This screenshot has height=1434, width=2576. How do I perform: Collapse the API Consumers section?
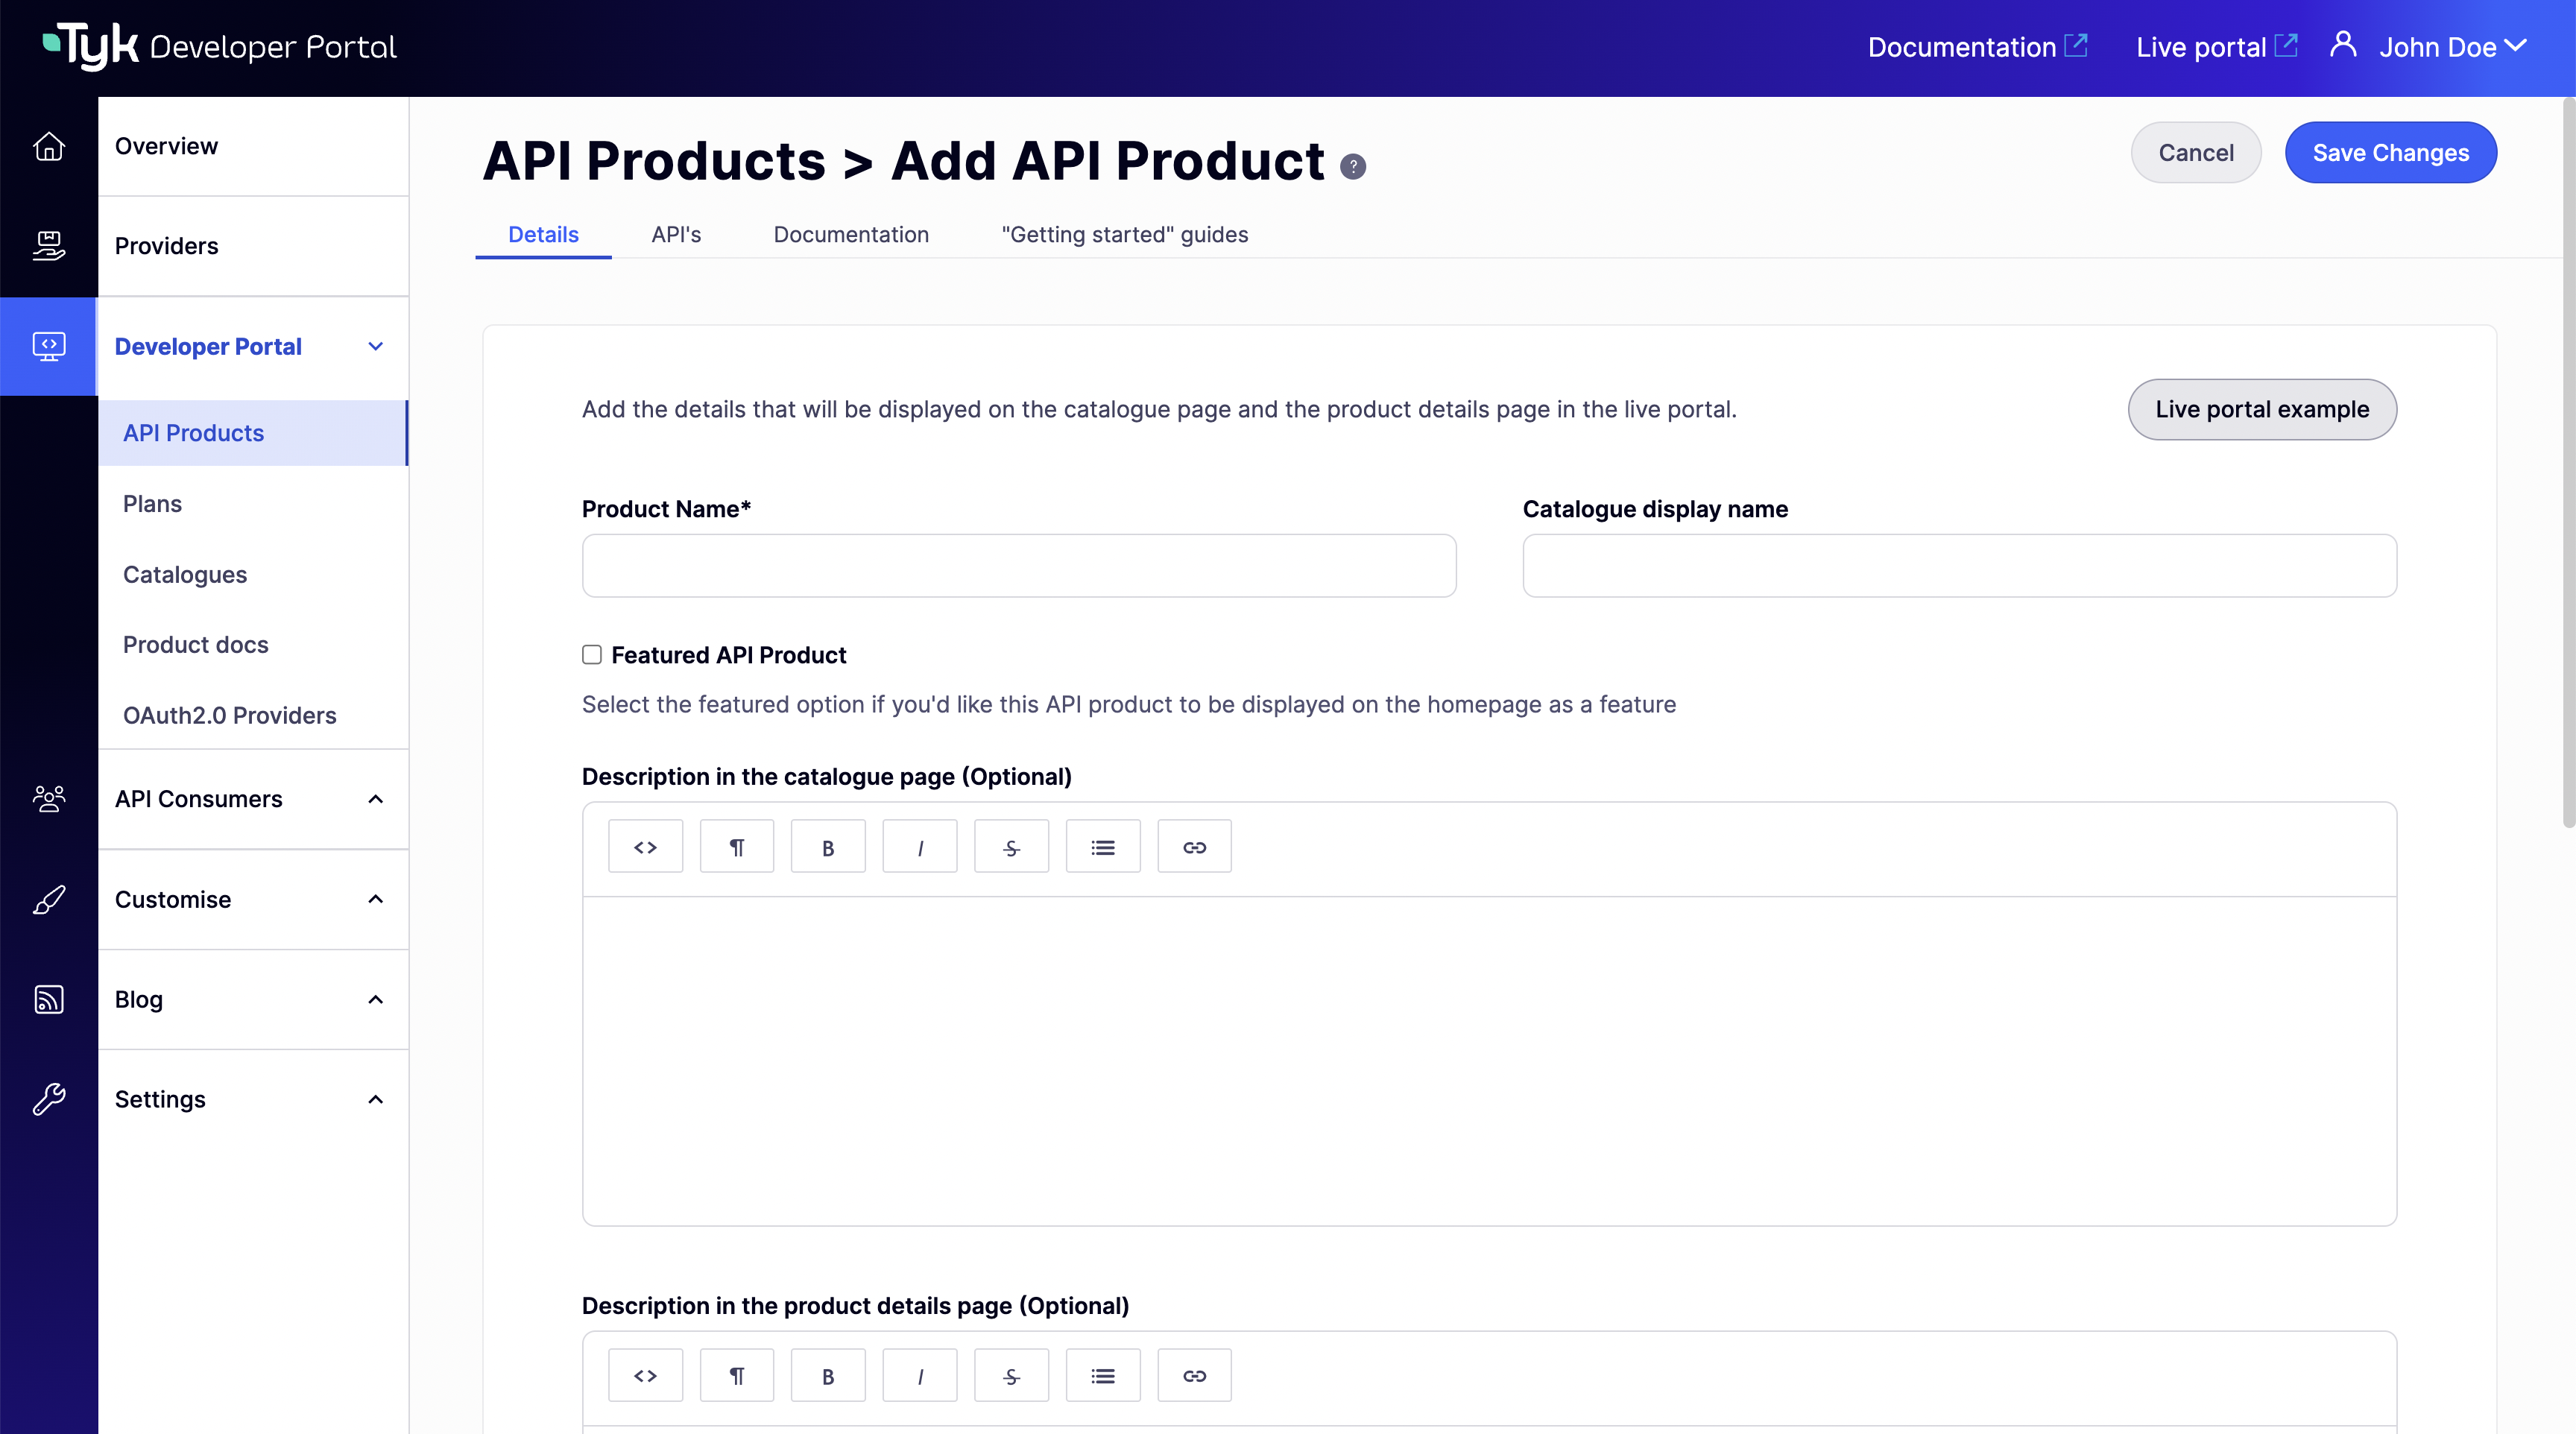(375, 799)
